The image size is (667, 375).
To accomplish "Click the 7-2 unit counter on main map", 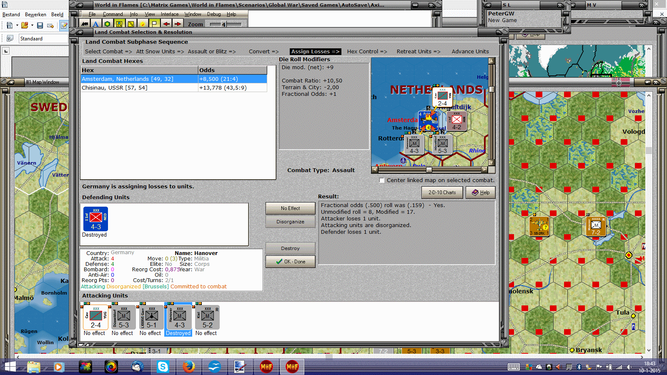I will [596, 226].
